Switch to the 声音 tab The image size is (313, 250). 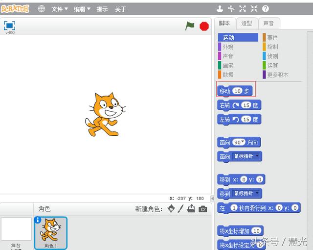[x=268, y=24]
